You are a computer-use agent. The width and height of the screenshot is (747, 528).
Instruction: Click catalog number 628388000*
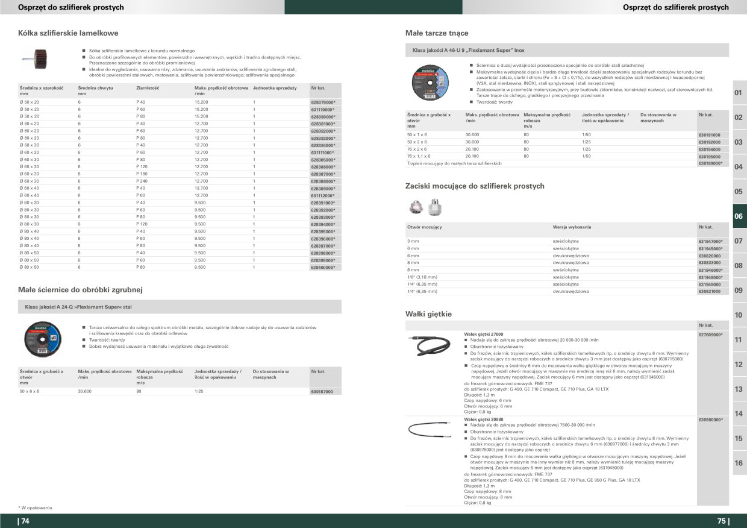(323, 181)
